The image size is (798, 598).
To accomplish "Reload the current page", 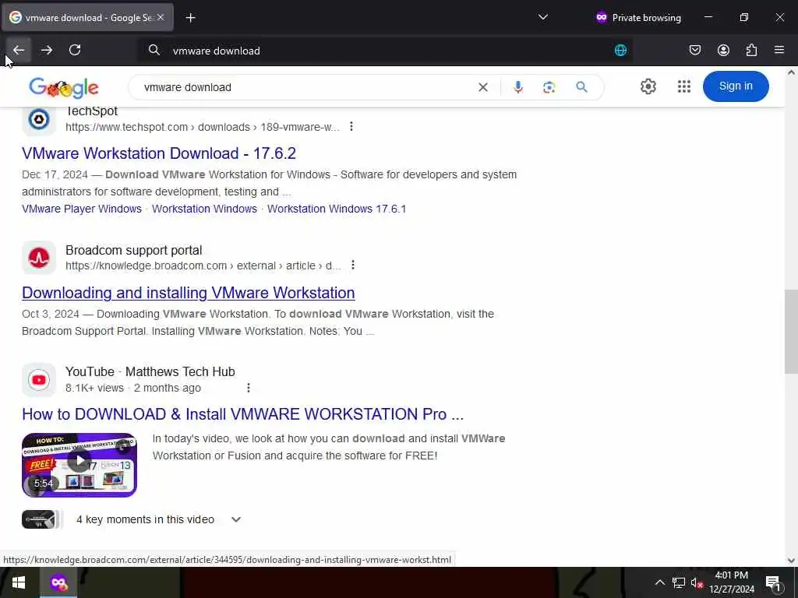I will click(75, 50).
